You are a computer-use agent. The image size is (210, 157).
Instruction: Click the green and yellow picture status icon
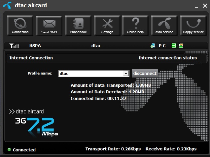tap(181, 46)
